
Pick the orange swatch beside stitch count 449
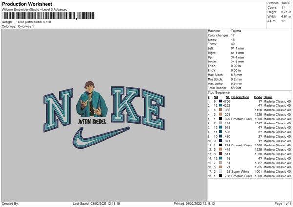(220, 149)
